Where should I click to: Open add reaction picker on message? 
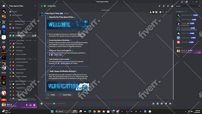click(160, 12)
